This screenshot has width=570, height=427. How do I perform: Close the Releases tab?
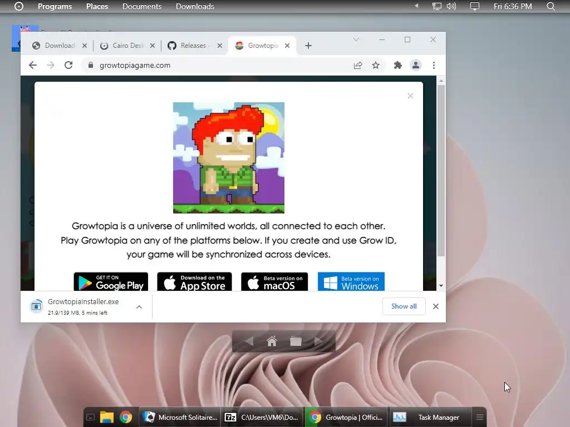tap(219, 46)
